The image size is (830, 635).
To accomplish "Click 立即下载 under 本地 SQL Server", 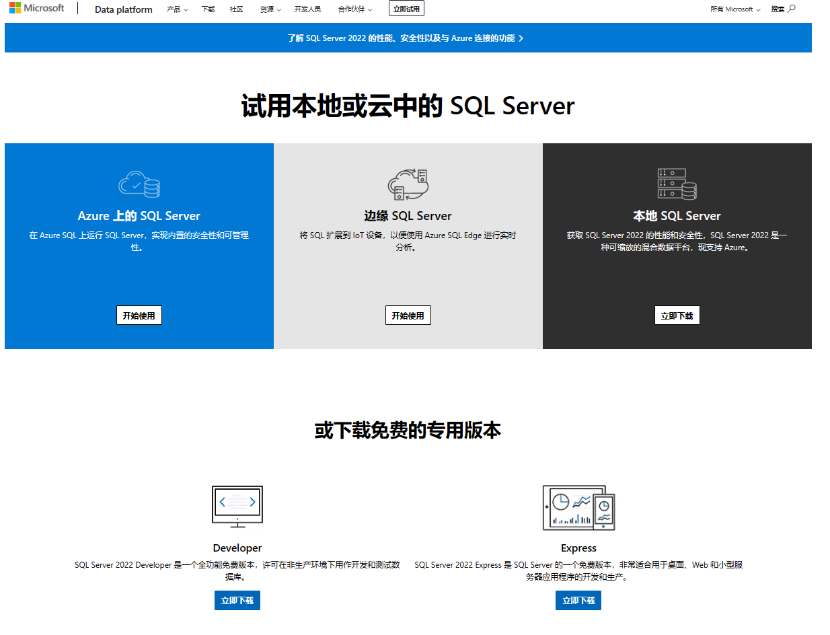I will (x=677, y=315).
